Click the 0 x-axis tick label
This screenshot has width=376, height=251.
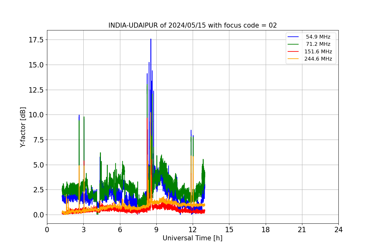[x=47, y=230]
